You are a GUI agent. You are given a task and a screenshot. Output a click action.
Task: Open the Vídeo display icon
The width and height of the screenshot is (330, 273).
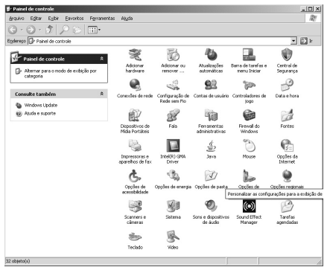[x=173, y=237]
